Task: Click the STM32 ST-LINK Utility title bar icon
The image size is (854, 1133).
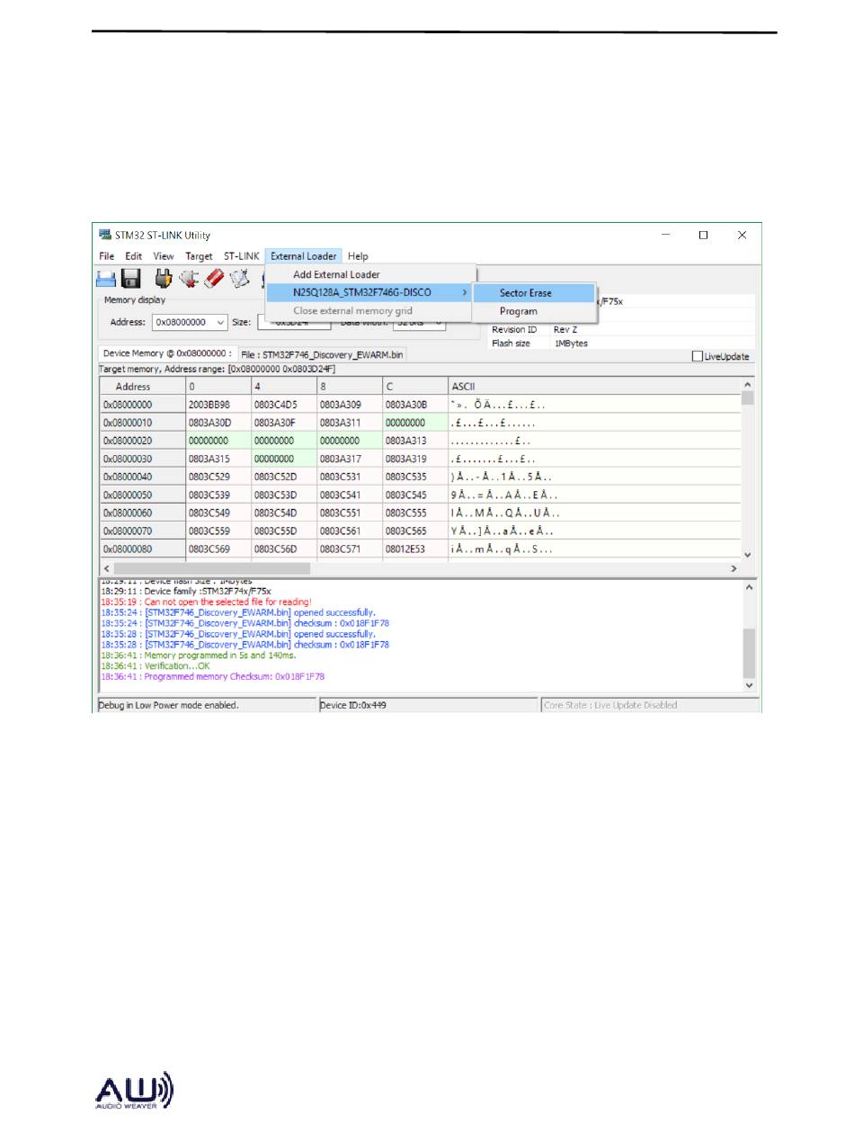Action: pos(104,236)
